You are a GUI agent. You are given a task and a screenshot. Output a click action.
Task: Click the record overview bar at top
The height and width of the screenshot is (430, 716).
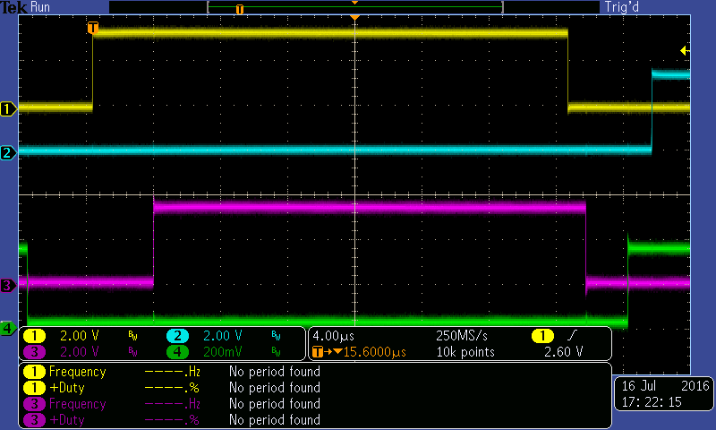click(354, 7)
